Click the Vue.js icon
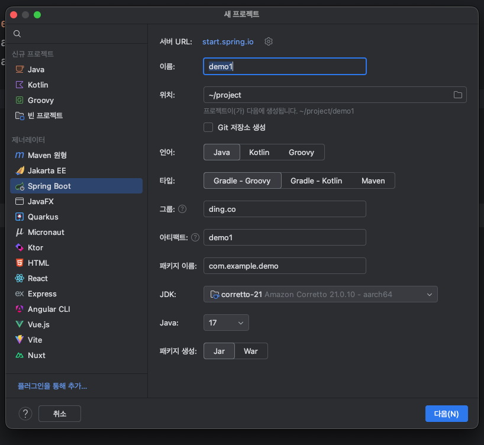 (x=20, y=324)
